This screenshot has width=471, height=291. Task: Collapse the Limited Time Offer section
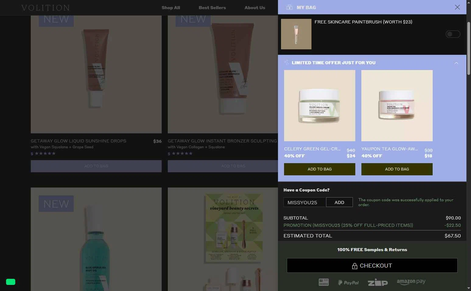pos(456,63)
